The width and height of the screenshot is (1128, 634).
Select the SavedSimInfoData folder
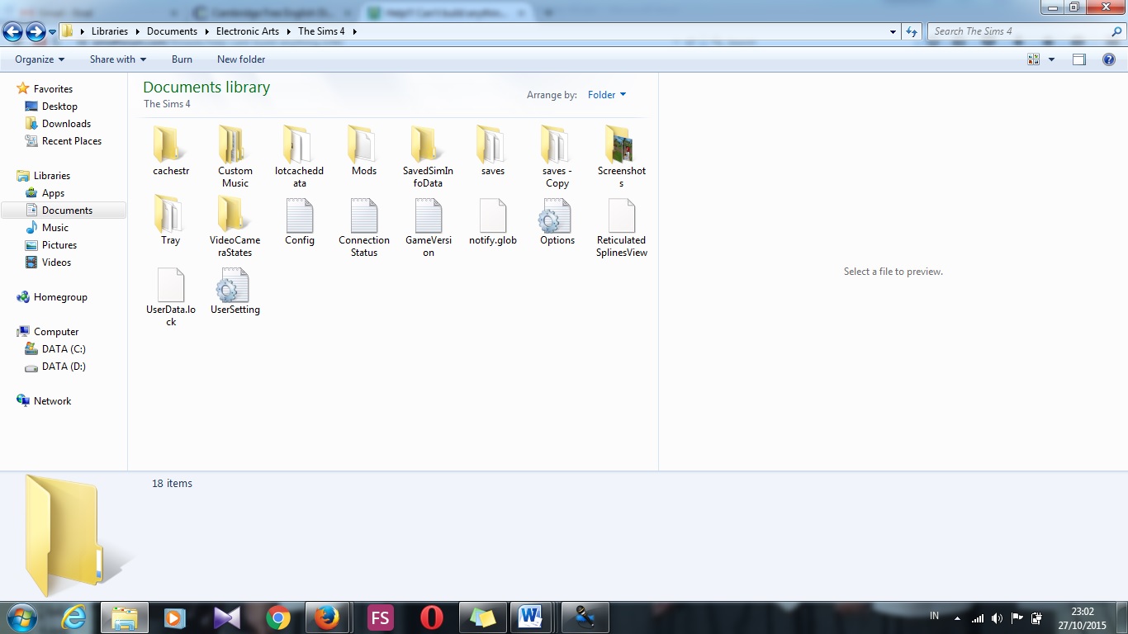point(429,157)
